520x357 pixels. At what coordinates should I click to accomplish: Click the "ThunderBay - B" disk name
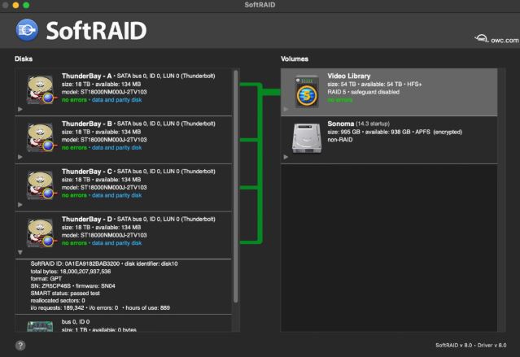click(x=87, y=124)
